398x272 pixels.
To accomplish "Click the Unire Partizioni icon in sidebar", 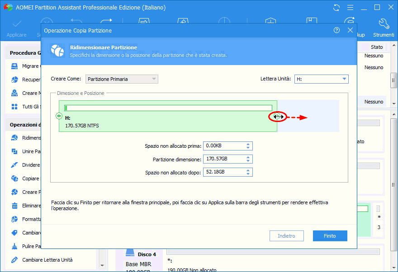I will [14, 151].
